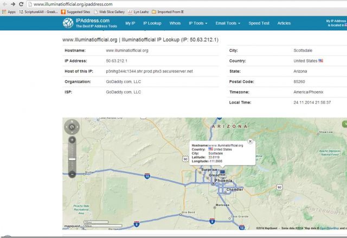The width and height of the screenshot is (347, 238).
Task: Click the Local Time value
Action: (312, 102)
